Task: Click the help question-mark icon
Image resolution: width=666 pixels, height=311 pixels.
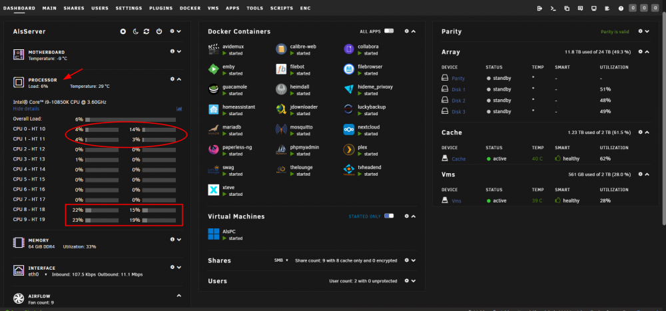Action: click(621, 8)
